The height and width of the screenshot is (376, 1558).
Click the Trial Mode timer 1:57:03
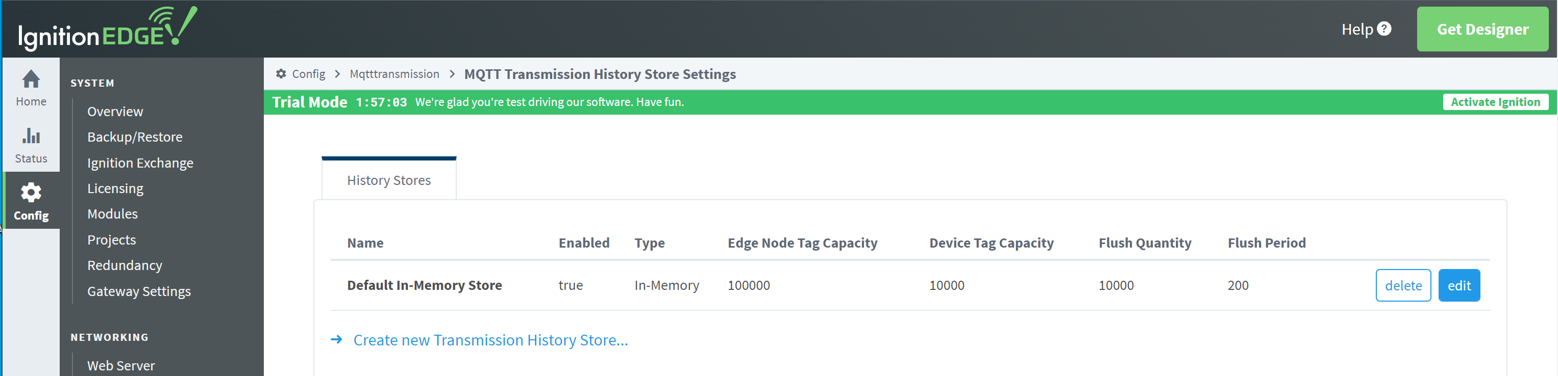(381, 102)
